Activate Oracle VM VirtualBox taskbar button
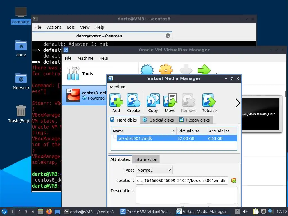The height and width of the screenshot is (216, 288). pyautogui.click(x=146, y=211)
